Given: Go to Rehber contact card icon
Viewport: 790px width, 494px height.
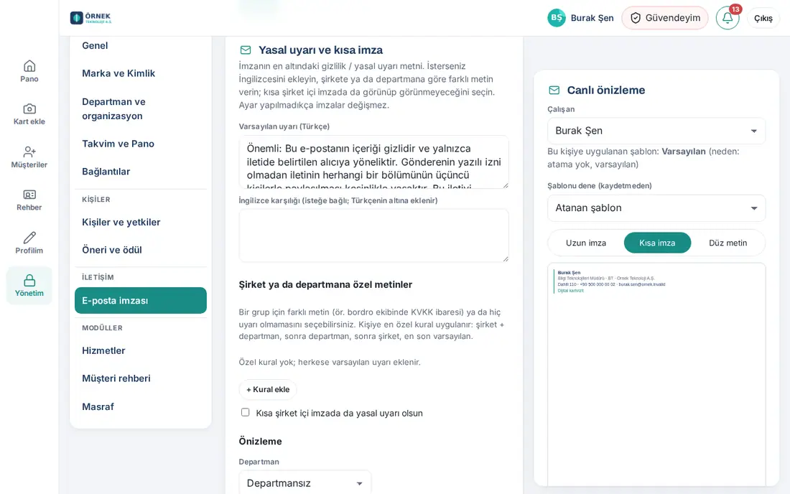Looking at the screenshot, I should pos(29,195).
